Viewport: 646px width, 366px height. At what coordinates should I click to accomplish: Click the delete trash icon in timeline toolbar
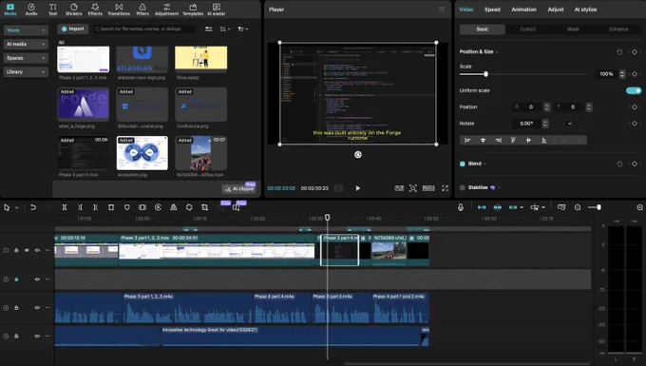click(x=111, y=207)
